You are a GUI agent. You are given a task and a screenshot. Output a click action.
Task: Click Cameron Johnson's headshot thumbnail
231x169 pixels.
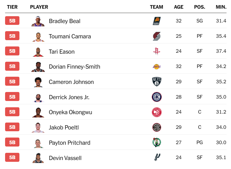point(38,82)
